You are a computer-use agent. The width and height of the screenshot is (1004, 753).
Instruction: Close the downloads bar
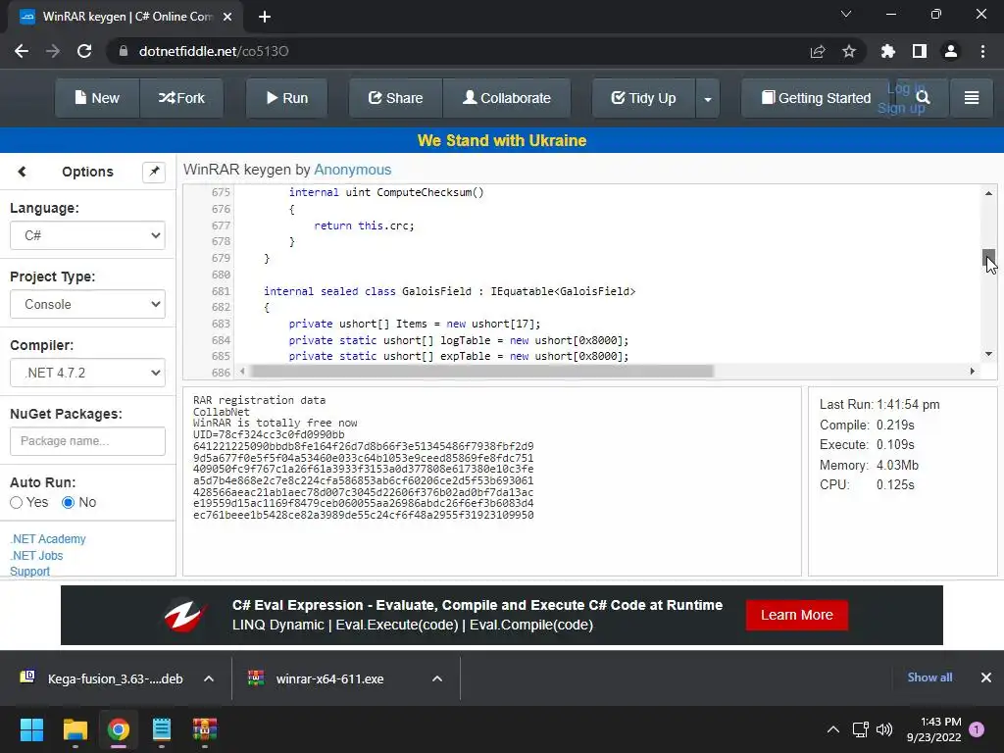tap(986, 678)
